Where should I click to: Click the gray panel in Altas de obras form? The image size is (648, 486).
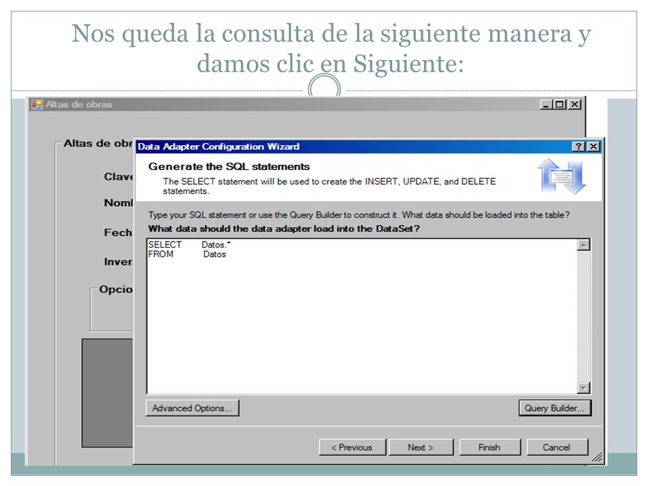(107, 393)
